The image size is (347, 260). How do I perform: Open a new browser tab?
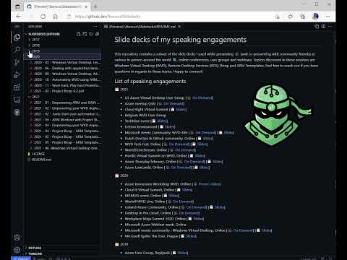[x=95, y=6]
